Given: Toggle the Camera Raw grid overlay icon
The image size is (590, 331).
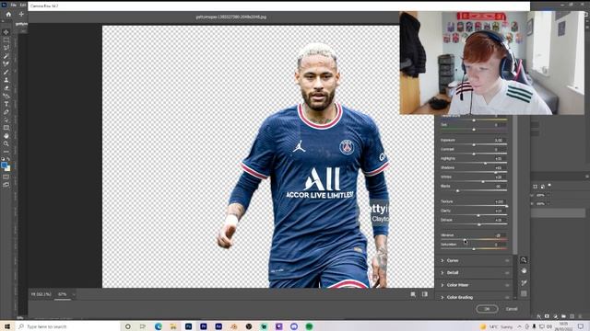Looking at the screenshot, I should [x=524, y=293].
